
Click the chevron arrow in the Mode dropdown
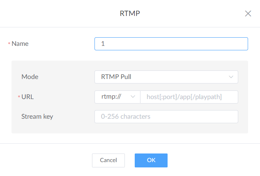[230, 77]
